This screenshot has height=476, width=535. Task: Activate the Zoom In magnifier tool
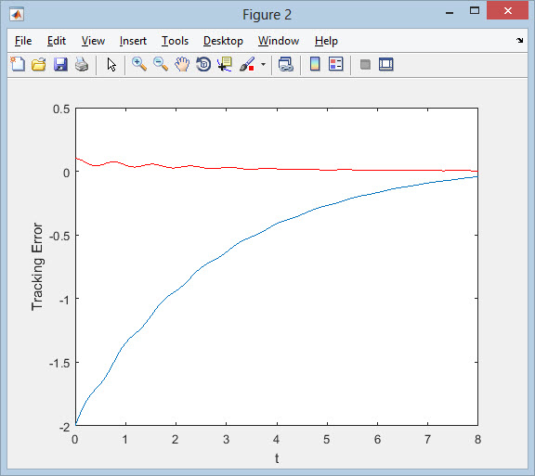click(139, 64)
